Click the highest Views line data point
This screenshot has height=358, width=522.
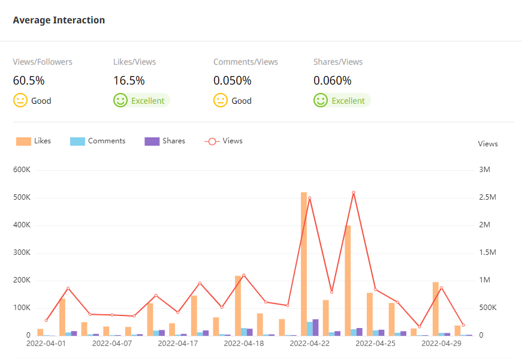click(x=354, y=192)
